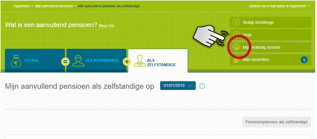This screenshot has width=317, height=139.
Task: Click Pensioenplannen als zelfstandige button
Action: point(276,122)
